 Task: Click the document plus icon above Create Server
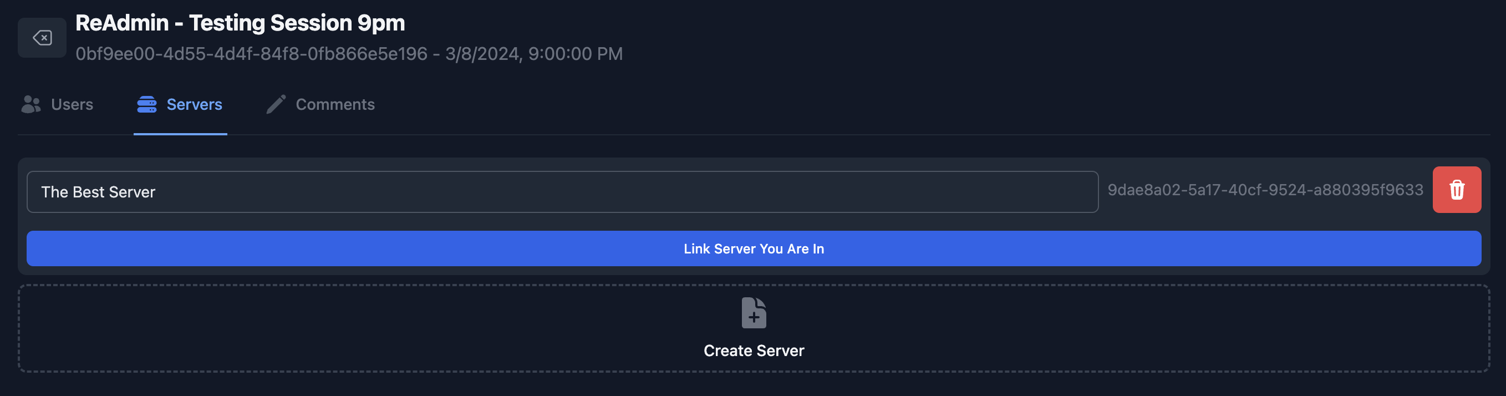pos(754,313)
